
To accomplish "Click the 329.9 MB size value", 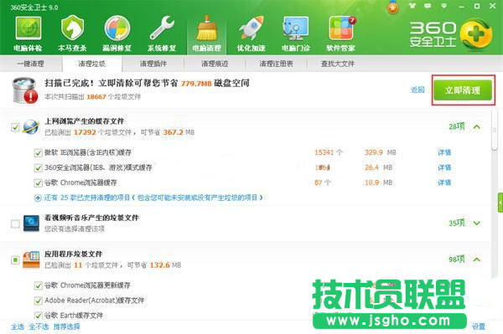I will (x=380, y=152).
